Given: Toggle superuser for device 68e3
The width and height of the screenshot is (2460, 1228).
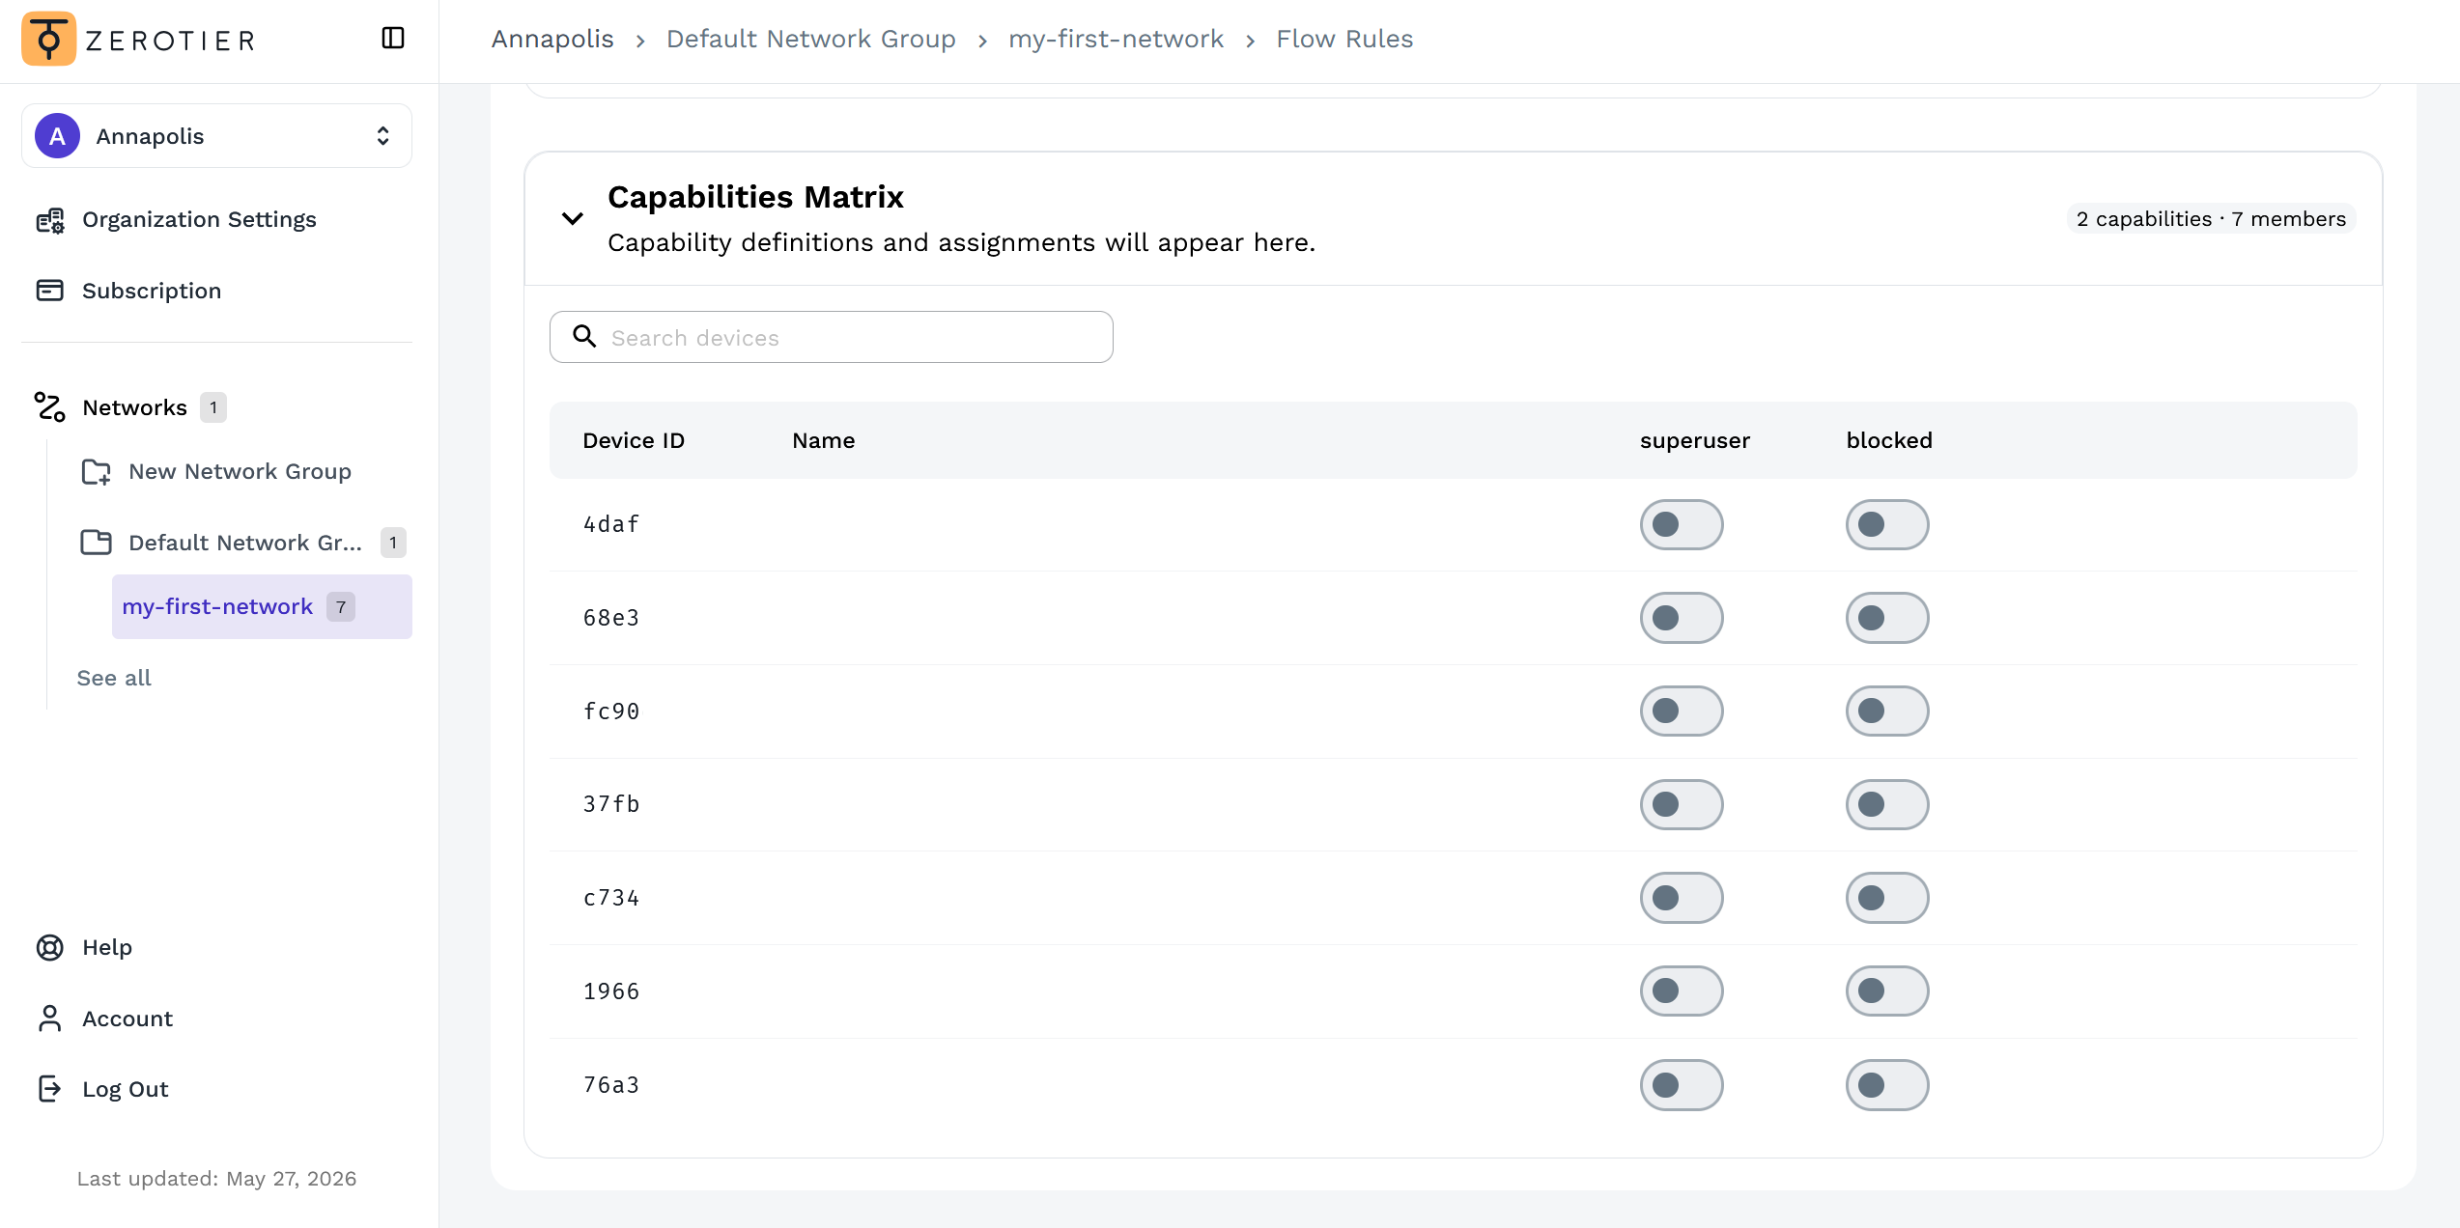Looking at the screenshot, I should [1682, 618].
